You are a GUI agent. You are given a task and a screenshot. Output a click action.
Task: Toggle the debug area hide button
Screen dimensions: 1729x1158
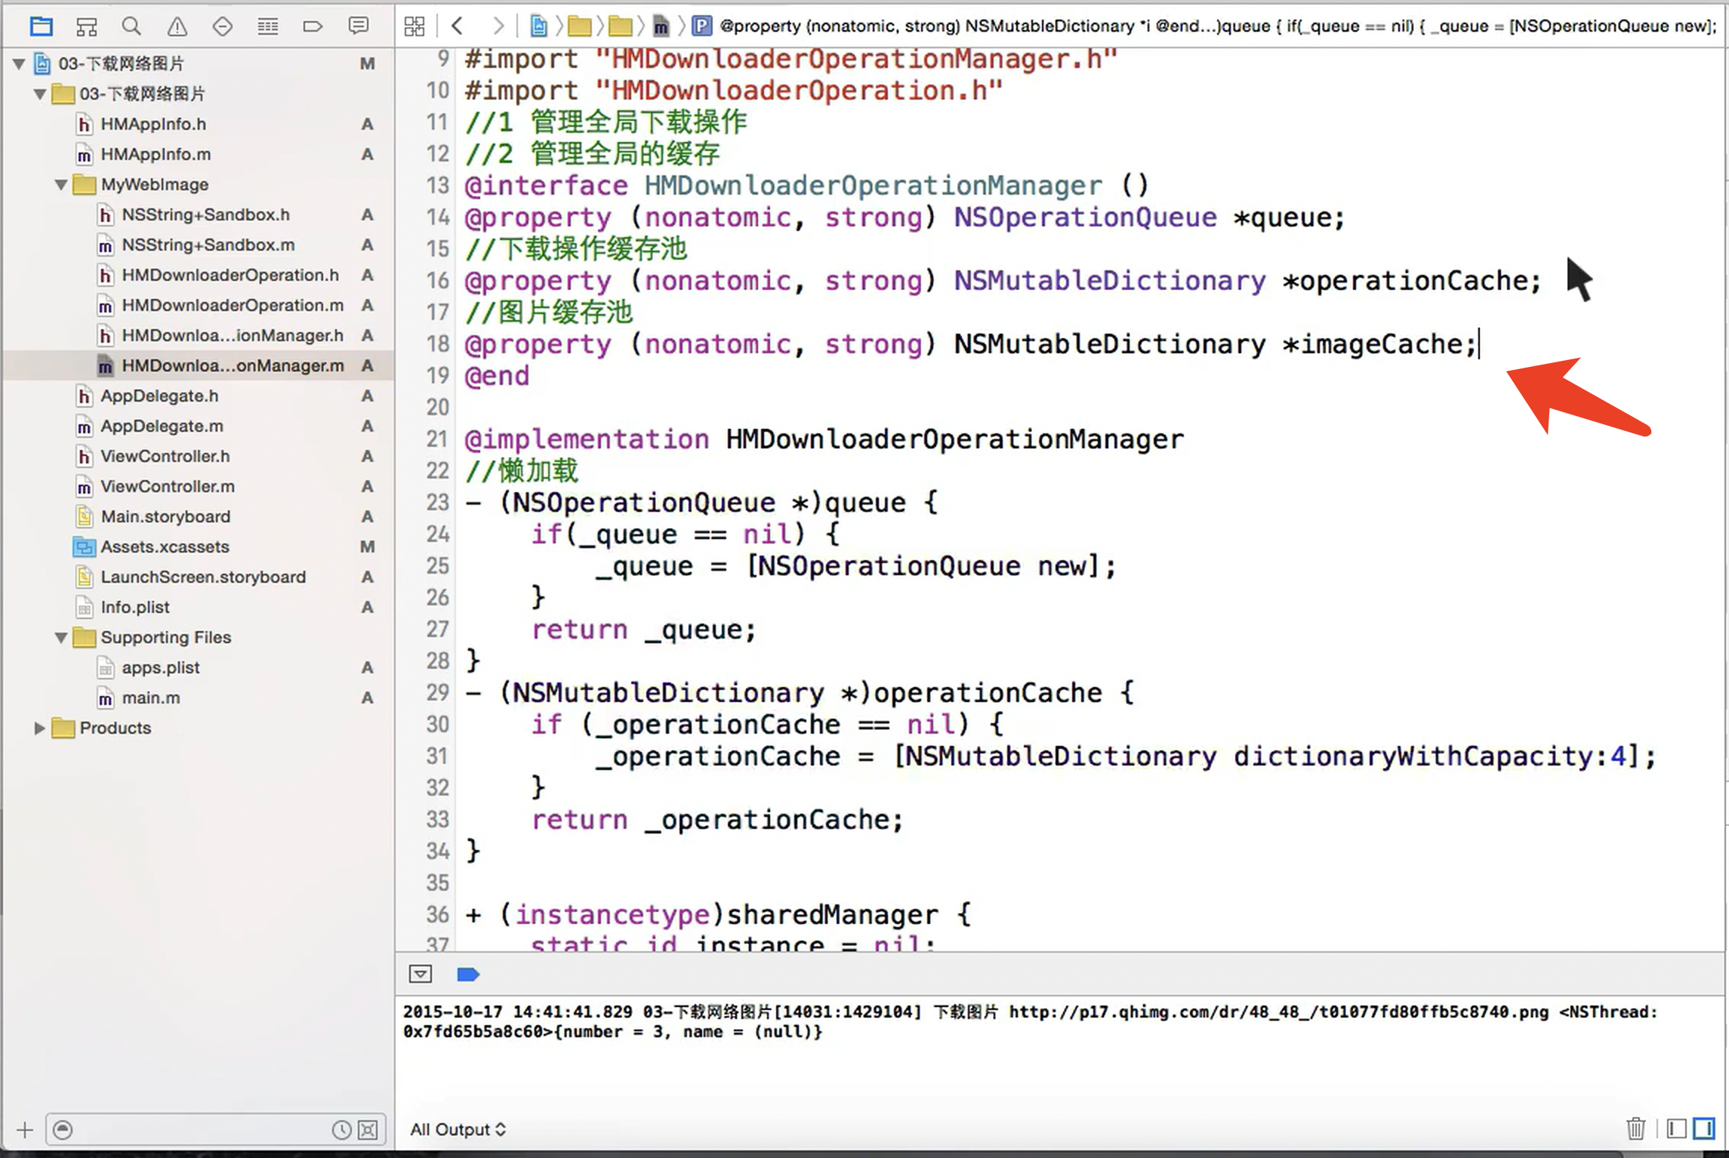421,974
